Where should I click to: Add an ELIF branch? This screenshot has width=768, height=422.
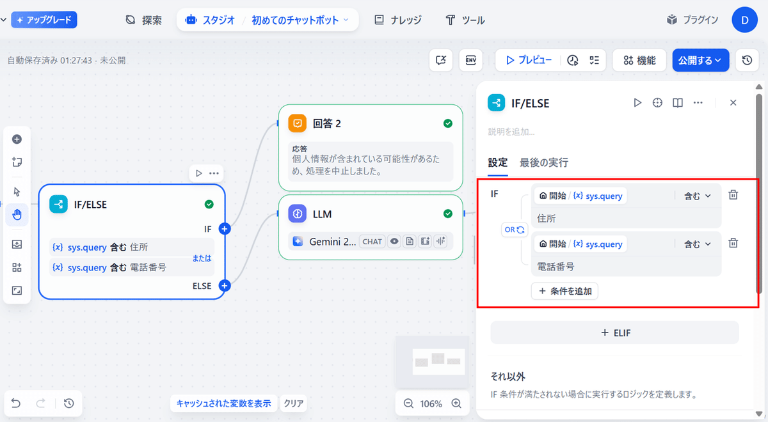(x=614, y=332)
